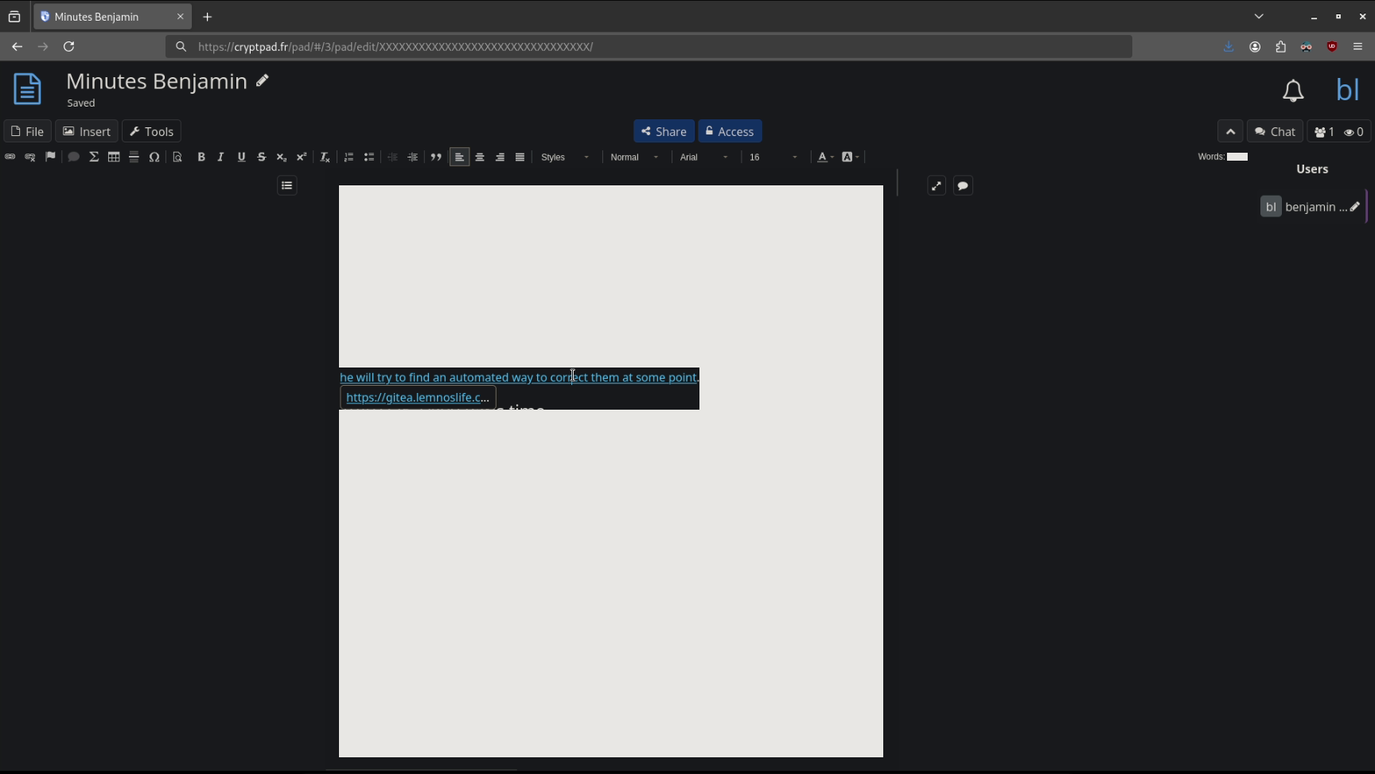
Task: Click the table of contents icon
Action: [x=287, y=185]
